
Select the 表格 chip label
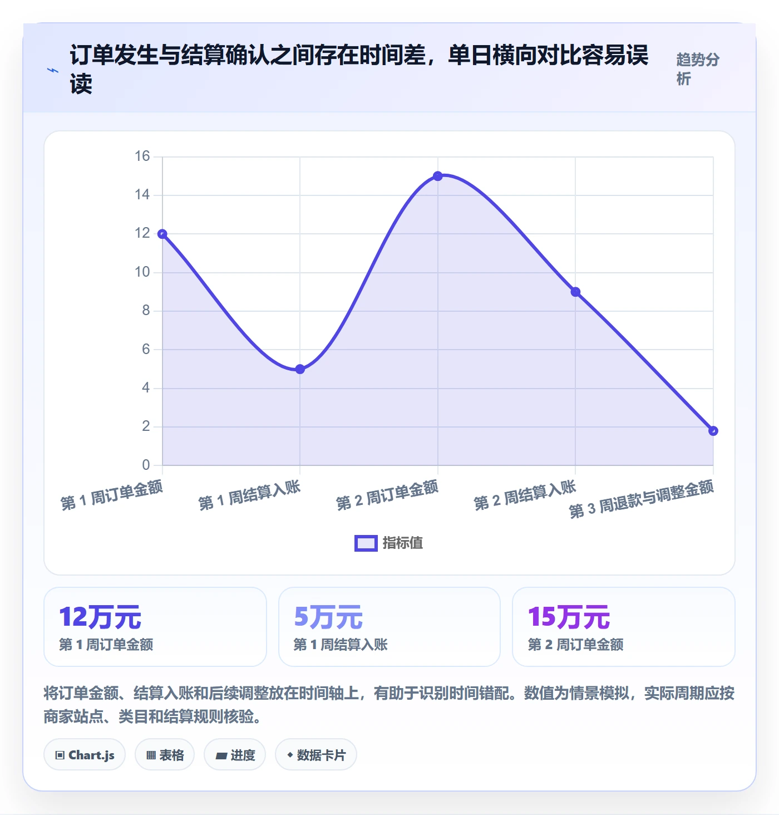pos(171,755)
